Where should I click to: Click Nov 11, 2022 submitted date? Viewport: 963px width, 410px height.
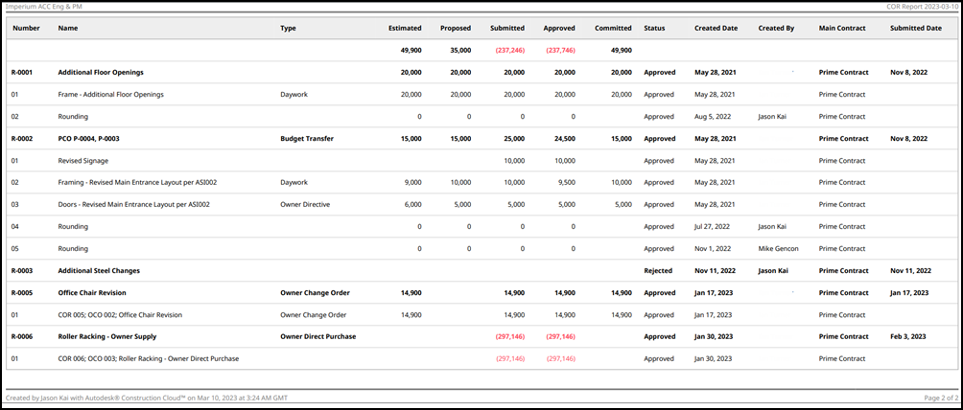911,271
